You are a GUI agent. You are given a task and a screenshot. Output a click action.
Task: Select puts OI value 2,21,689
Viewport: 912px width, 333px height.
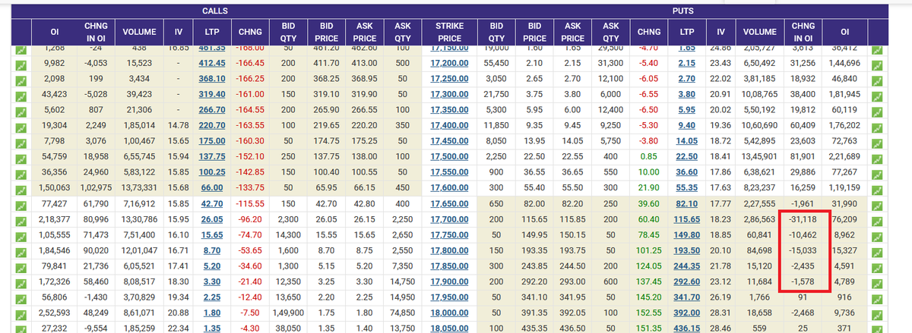[x=844, y=156]
